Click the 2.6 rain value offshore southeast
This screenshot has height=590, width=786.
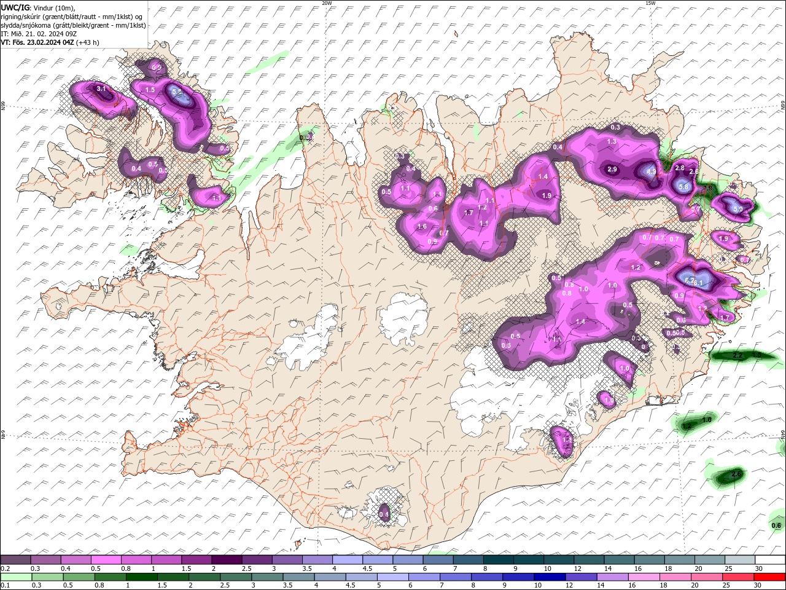[737, 474]
